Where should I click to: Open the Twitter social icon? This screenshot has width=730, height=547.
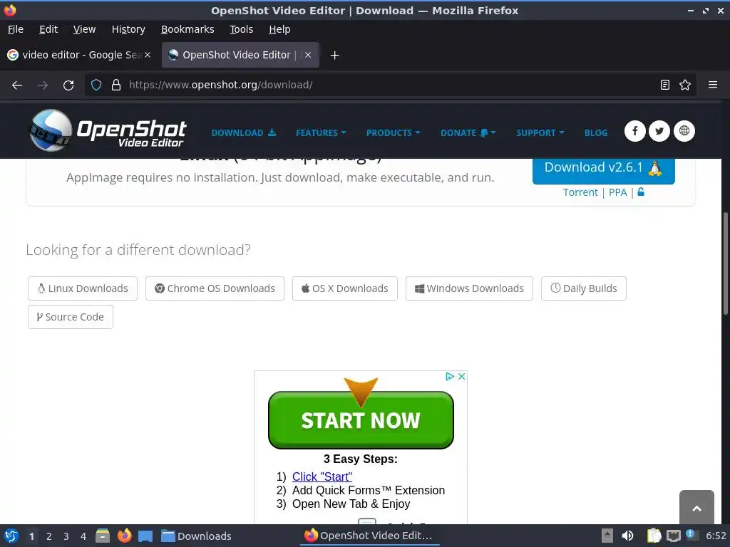[x=659, y=131]
